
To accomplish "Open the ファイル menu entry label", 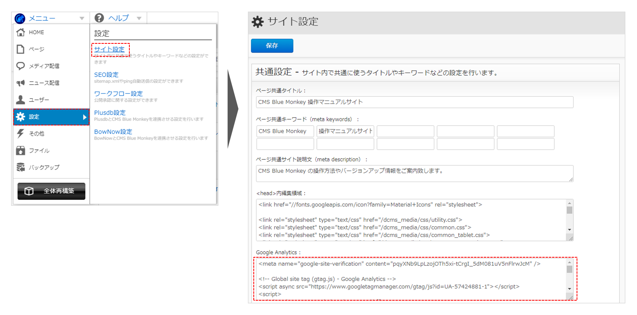I will [39, 151].
